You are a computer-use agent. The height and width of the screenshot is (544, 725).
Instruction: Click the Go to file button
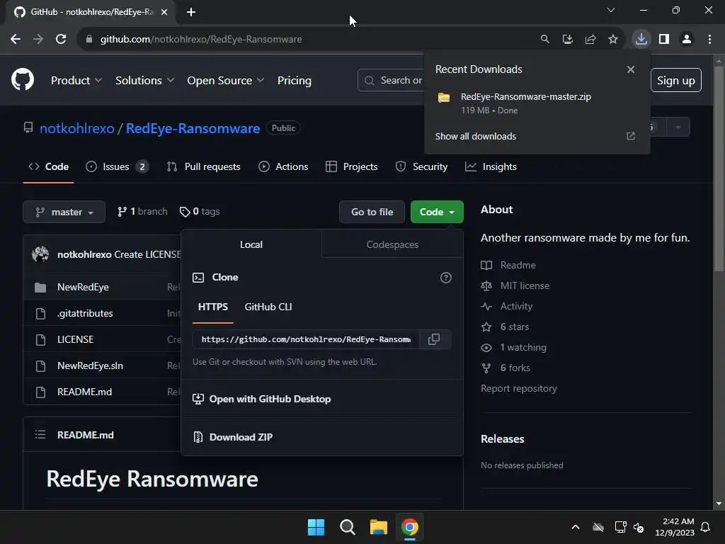372,212
